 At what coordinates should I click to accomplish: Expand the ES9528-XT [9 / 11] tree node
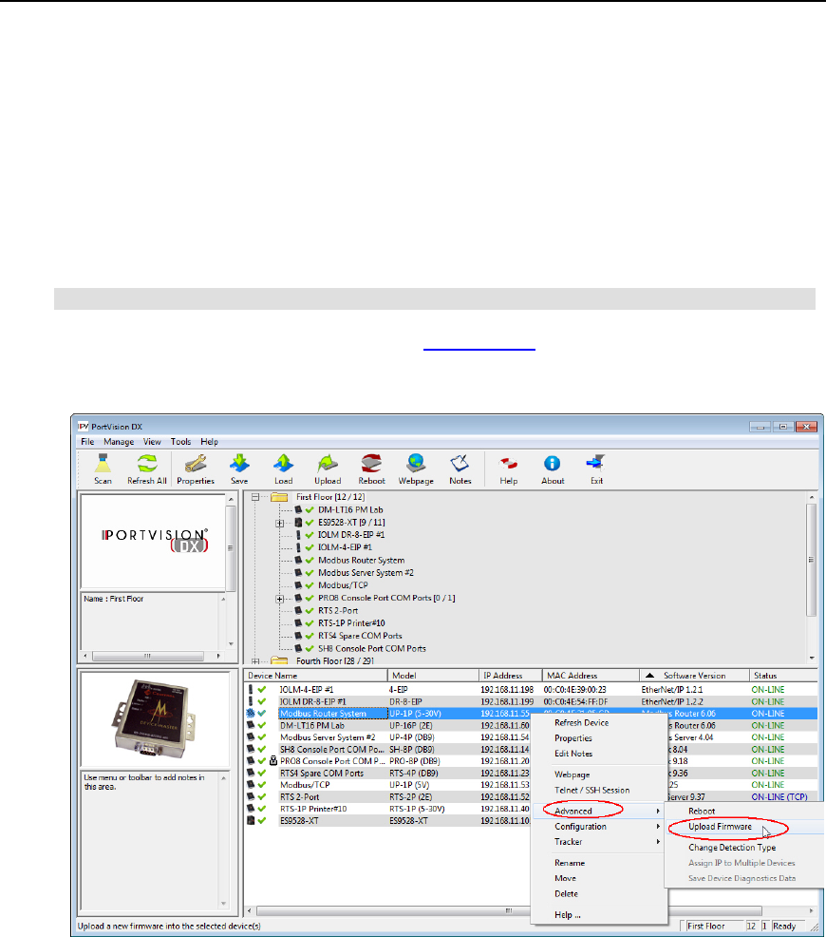(279, 523)
